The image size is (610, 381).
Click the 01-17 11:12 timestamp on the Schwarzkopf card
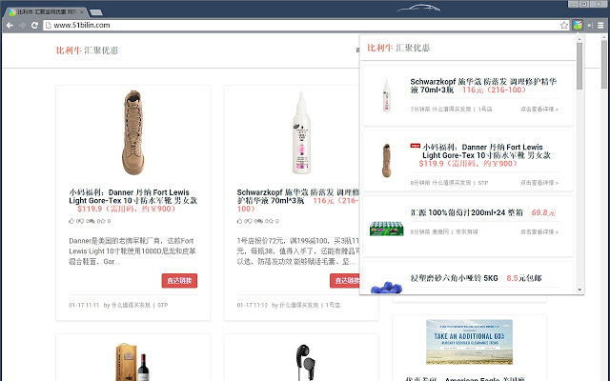click(252, 305)
